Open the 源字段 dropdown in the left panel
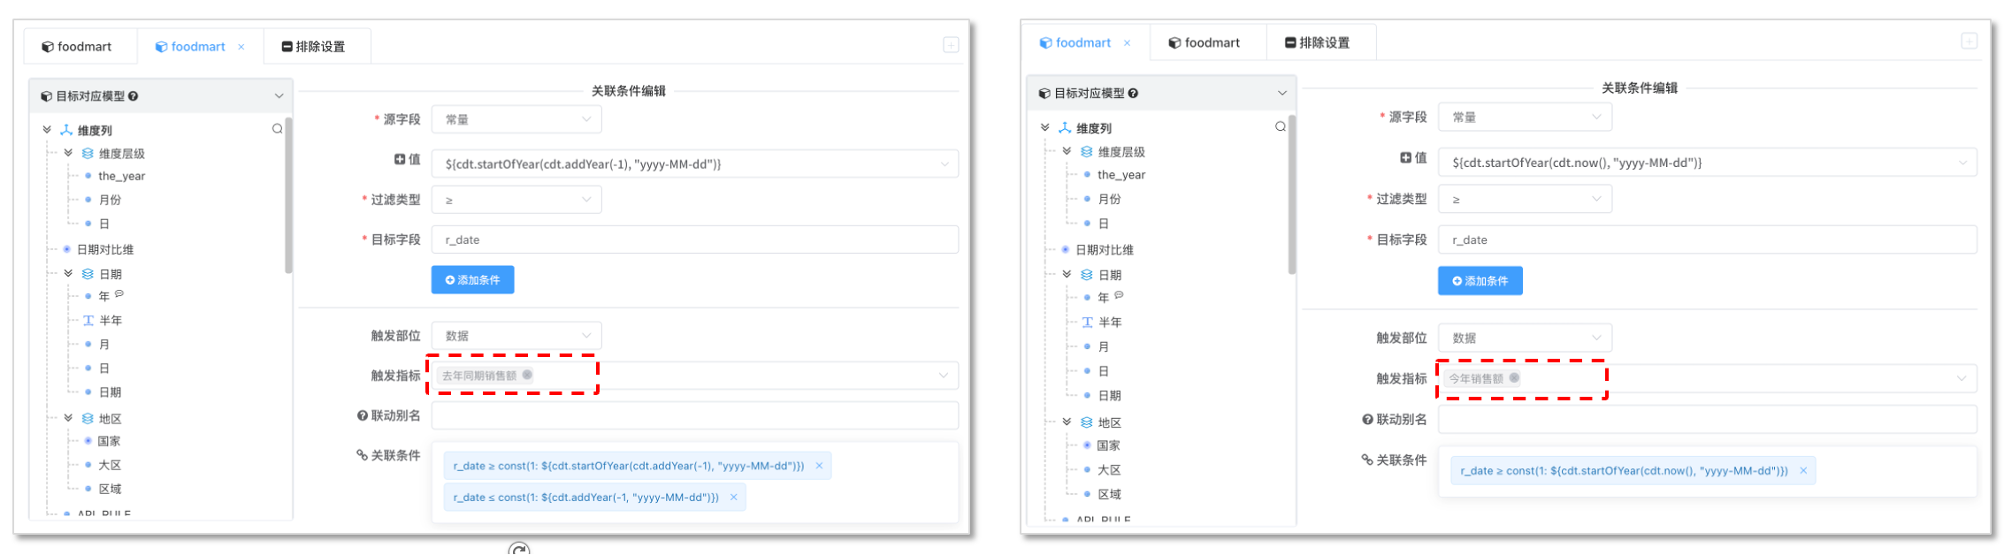Viewport: 2004px width, 555px height. point(516,119)
